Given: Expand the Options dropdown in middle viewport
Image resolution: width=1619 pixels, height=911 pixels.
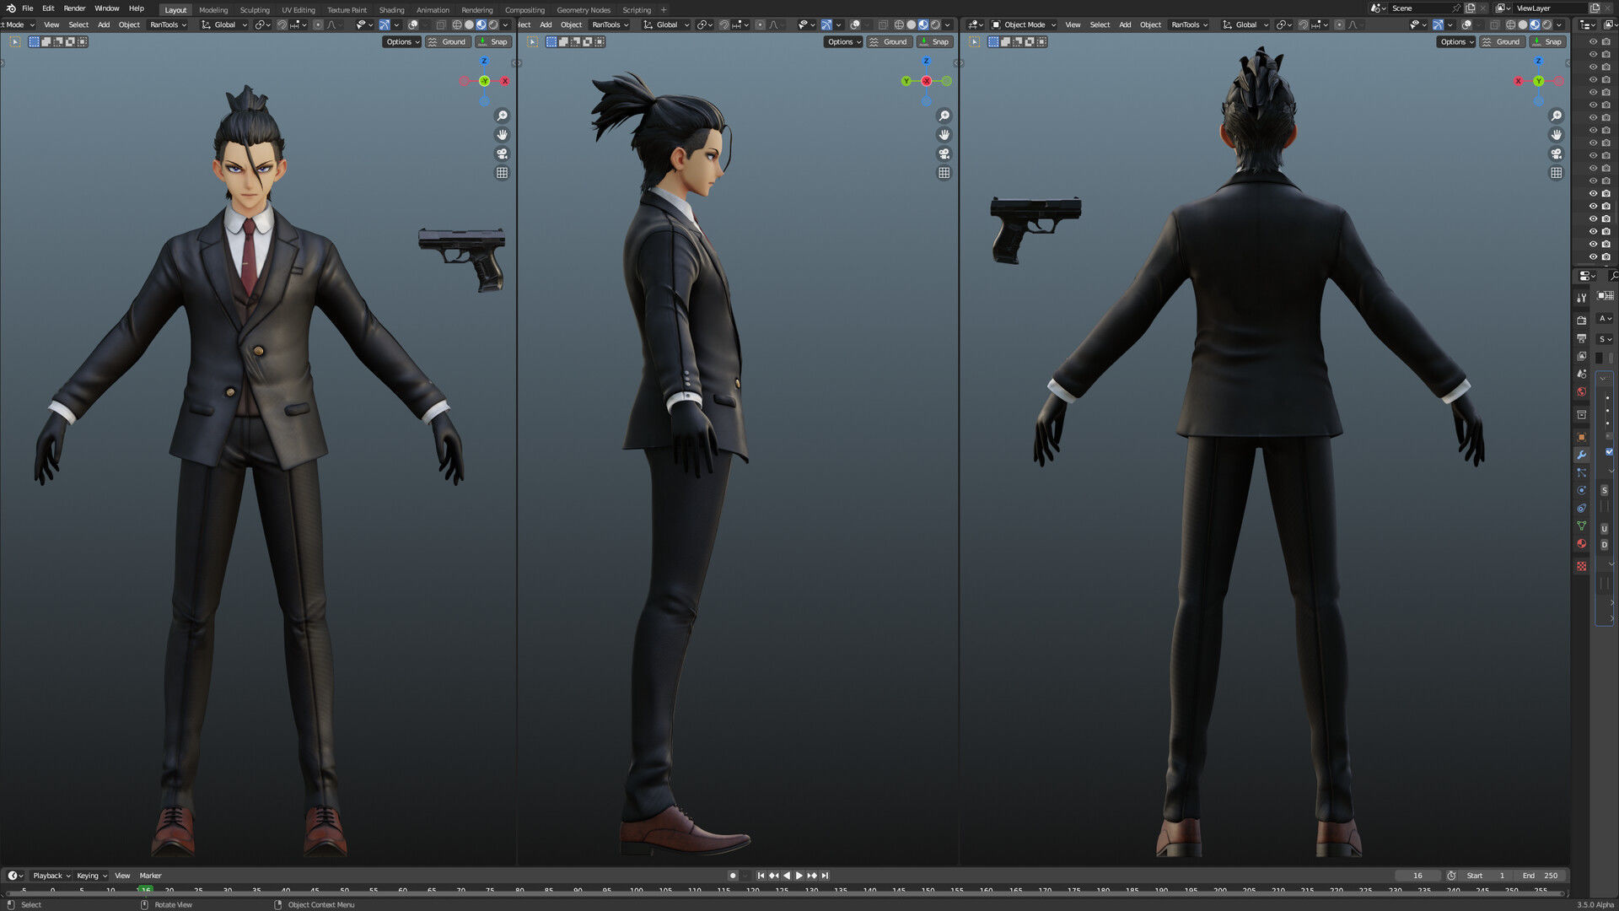Looking at the screenshot, I should click(x=843, y=42).
